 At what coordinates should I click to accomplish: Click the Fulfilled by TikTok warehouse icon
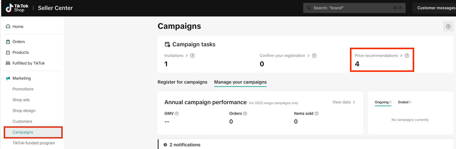[8, 63]
